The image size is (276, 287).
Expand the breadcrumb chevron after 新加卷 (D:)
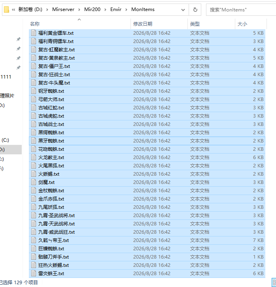47,9
